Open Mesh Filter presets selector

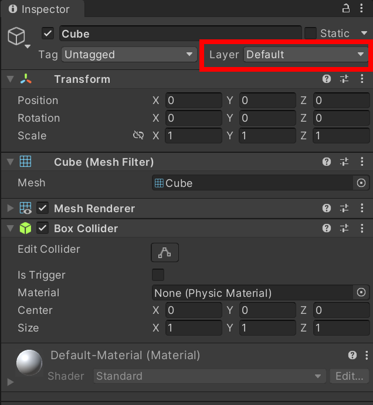pyautogui.click(x=344, y=162)
